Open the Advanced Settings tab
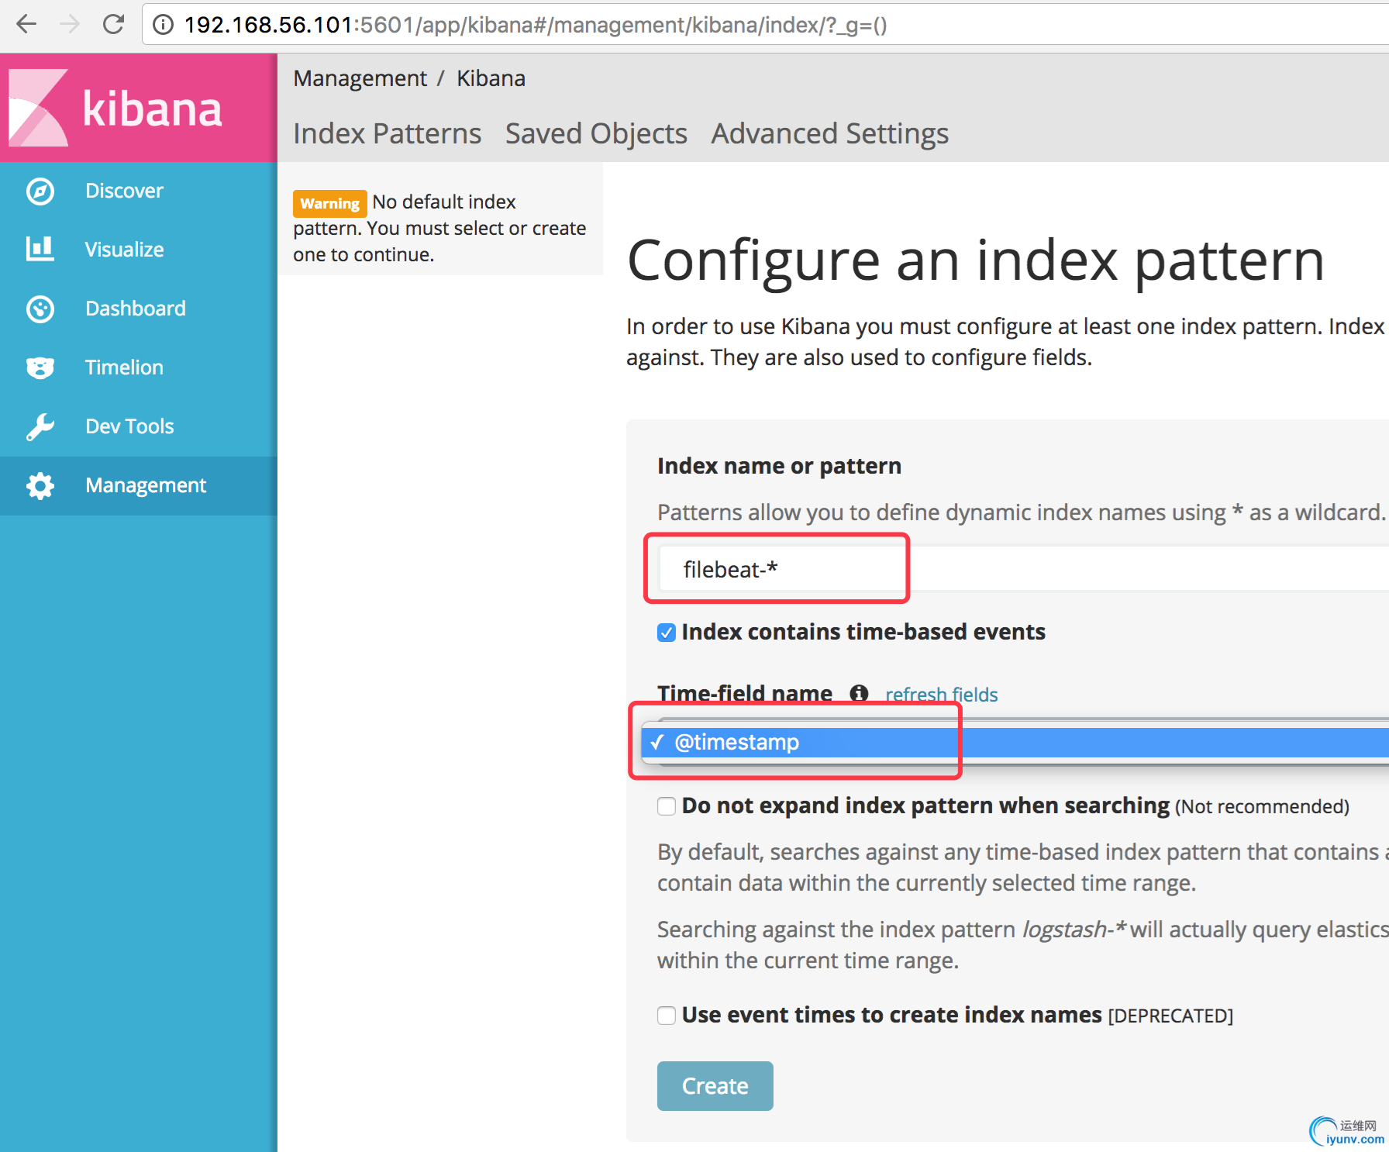 [830, 133]
